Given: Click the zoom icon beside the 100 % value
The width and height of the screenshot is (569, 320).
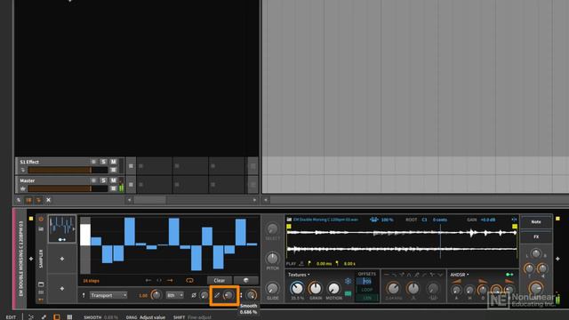Looking at the screenshot, I should click(374, 220).
